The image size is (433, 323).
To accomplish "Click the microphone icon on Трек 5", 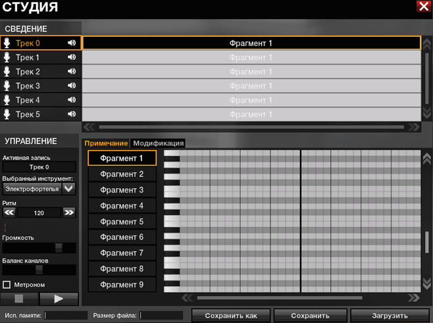I will (7, 114).
